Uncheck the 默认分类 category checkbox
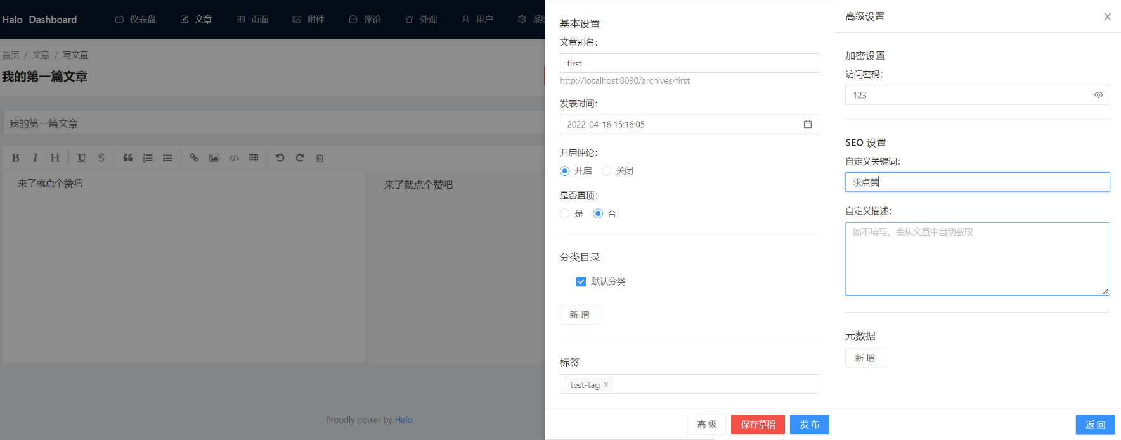 click(581, 282)
